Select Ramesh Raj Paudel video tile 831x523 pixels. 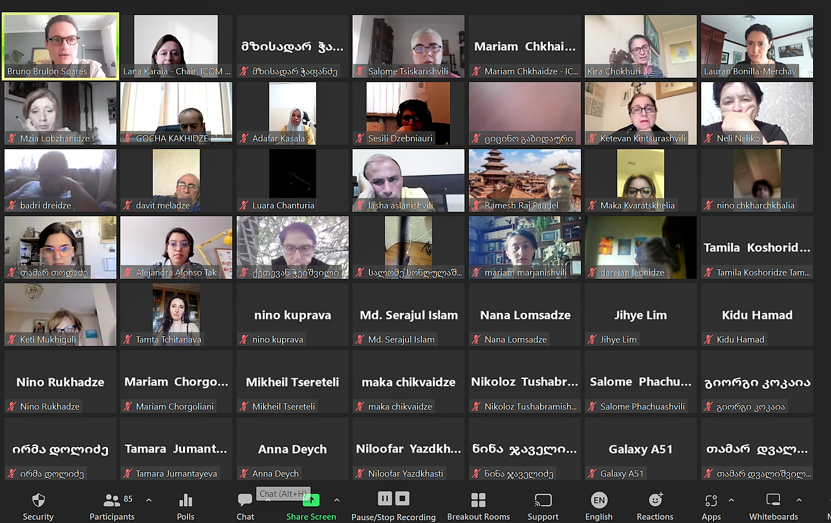[x=524, y=180]
